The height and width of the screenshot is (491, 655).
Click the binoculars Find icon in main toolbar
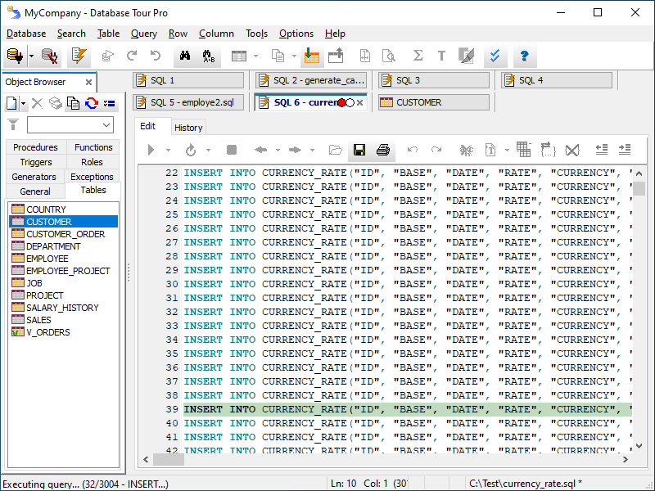tap(184, 56)
